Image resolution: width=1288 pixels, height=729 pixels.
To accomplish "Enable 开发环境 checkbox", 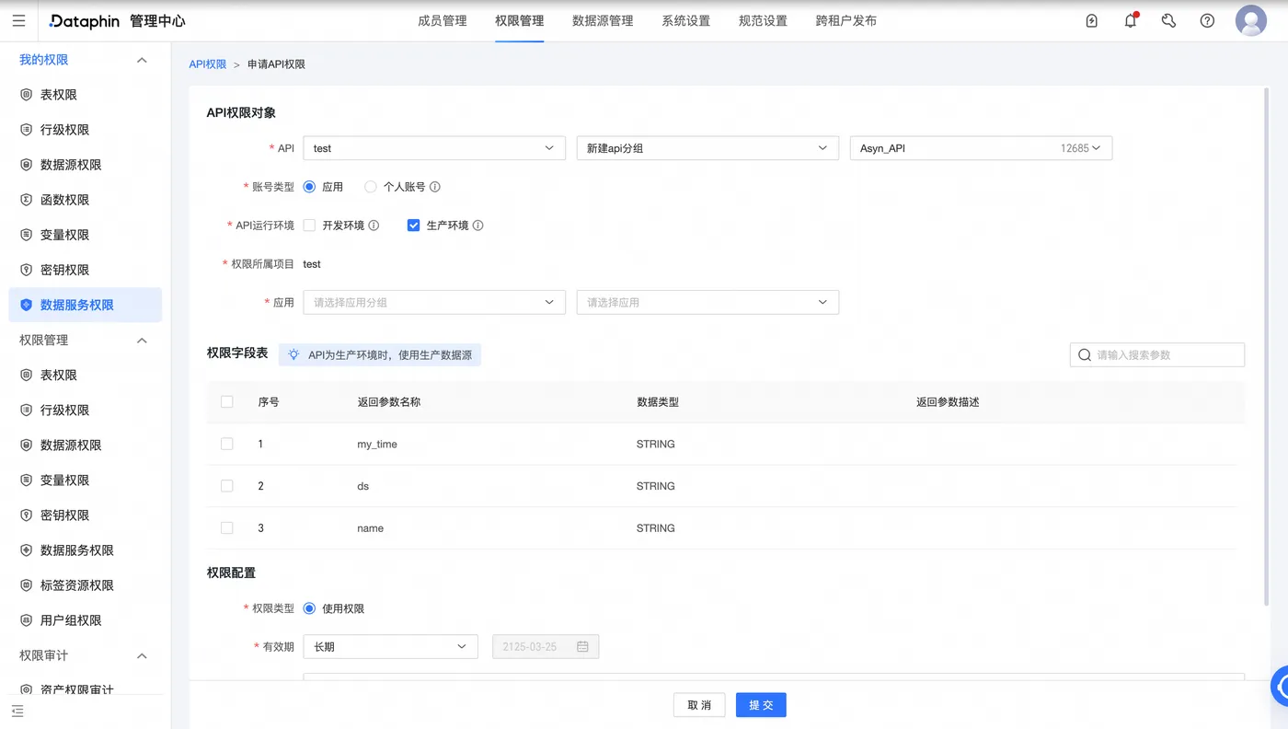I will [x=309, y=226].
